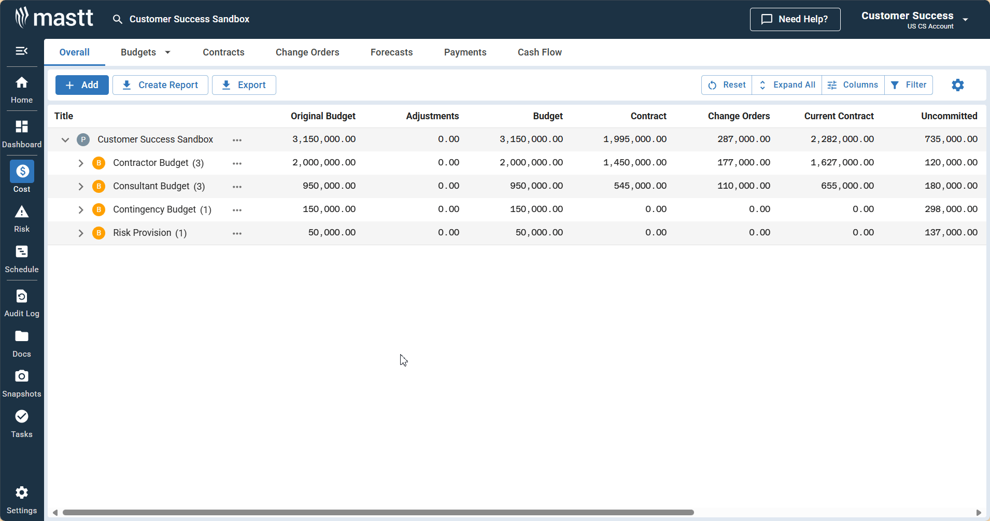
Task: Open Contractor Budget row options menu
Action: coord(237,163)
